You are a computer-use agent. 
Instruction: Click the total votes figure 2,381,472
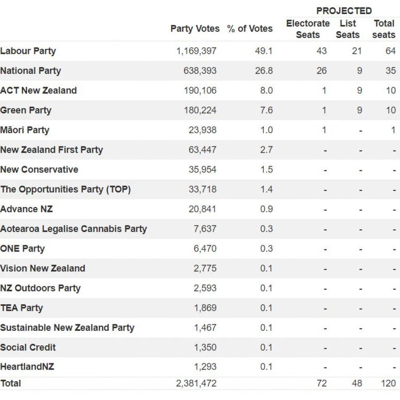196,384
